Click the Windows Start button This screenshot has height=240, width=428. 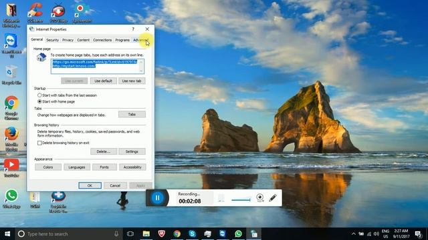point(7,234)
